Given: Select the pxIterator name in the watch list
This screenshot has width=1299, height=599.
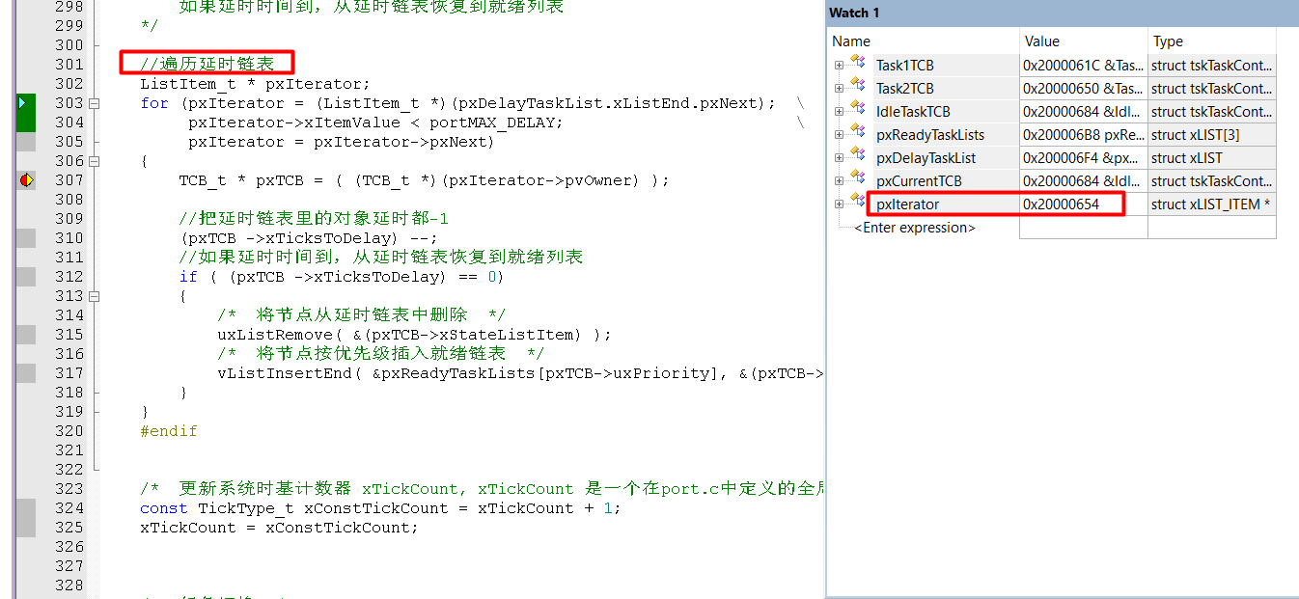Looking at the screenshot, I should click(x=908, y=204).
